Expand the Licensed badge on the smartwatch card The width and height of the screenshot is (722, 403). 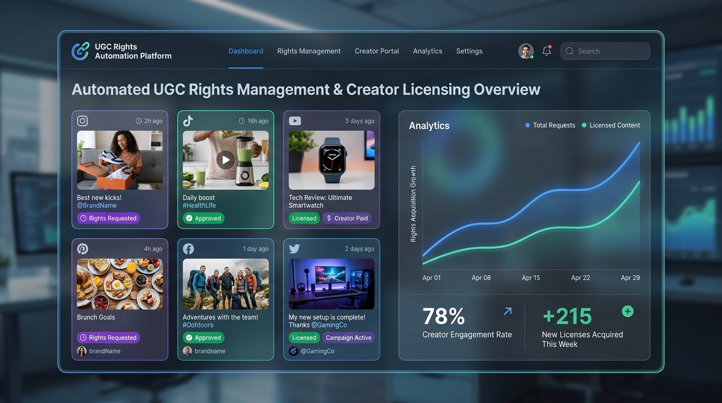pos(304,218)
